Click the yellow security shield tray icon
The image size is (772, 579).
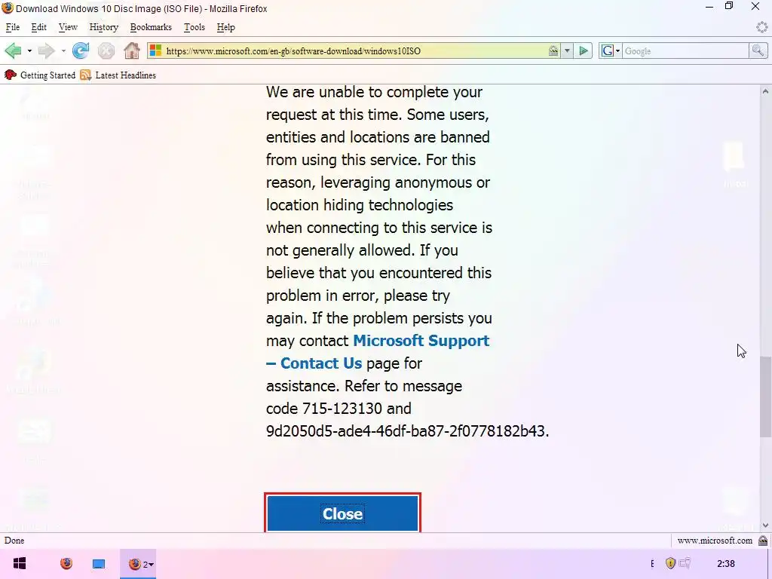(x=670, y=562)
